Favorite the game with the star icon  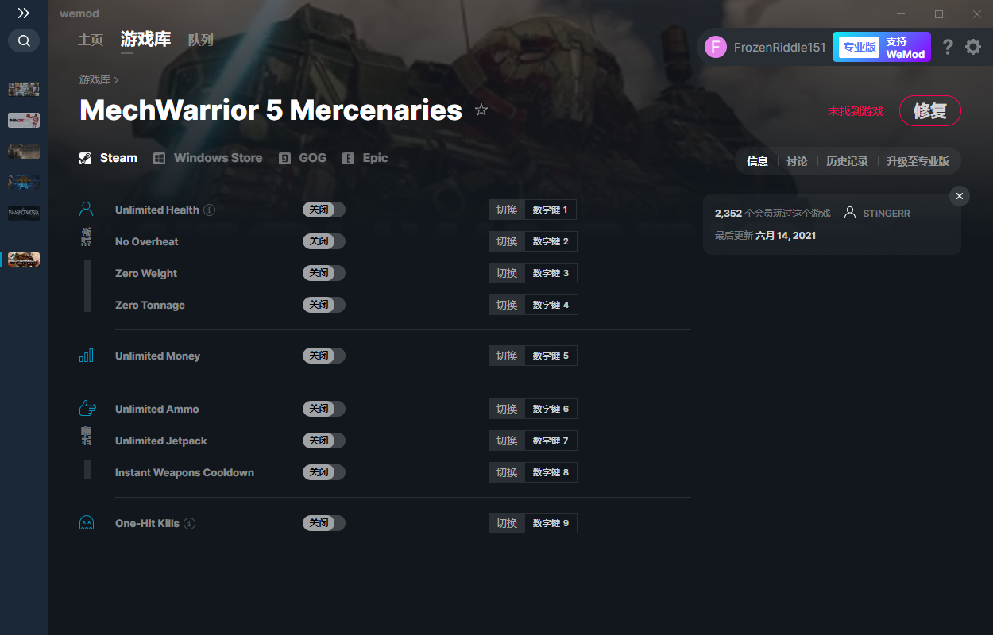(x=481, y=110)
